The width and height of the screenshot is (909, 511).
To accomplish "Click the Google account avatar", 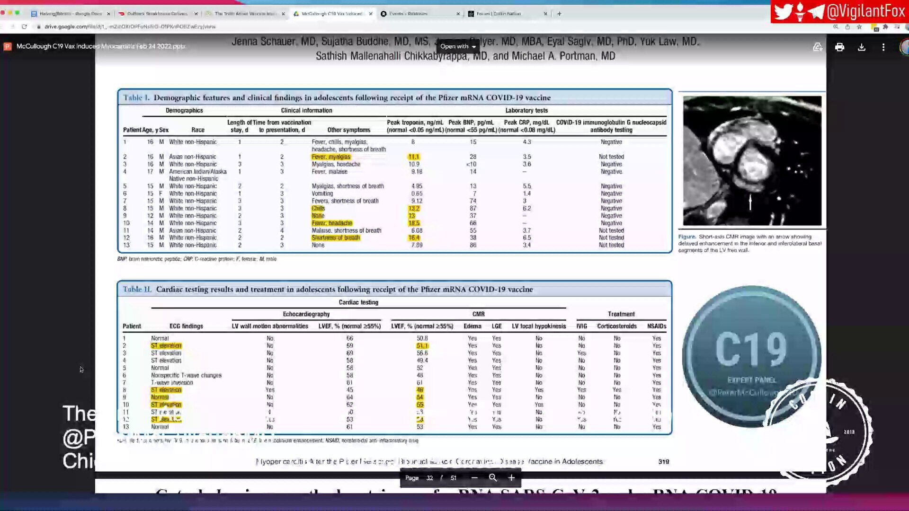I will 904,47.
